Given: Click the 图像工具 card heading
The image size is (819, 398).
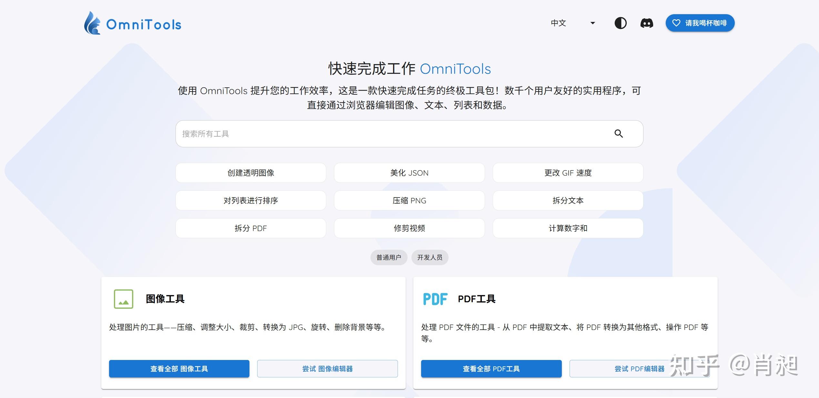Looking at the screenshot, I should 165,299.
